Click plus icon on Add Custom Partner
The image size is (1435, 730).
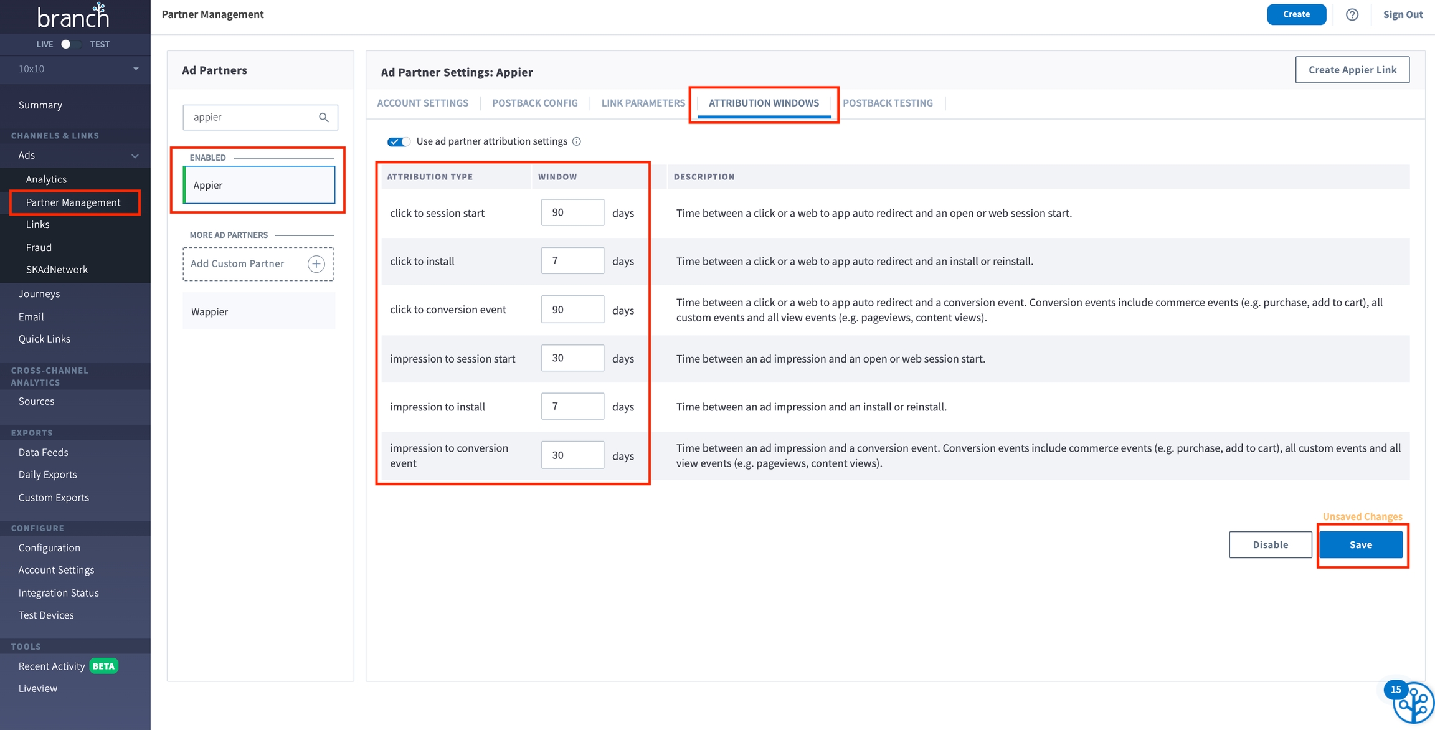316,263
